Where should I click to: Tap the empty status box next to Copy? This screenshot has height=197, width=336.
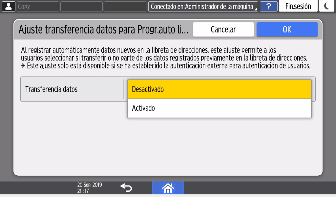click(x=82, y=6)
